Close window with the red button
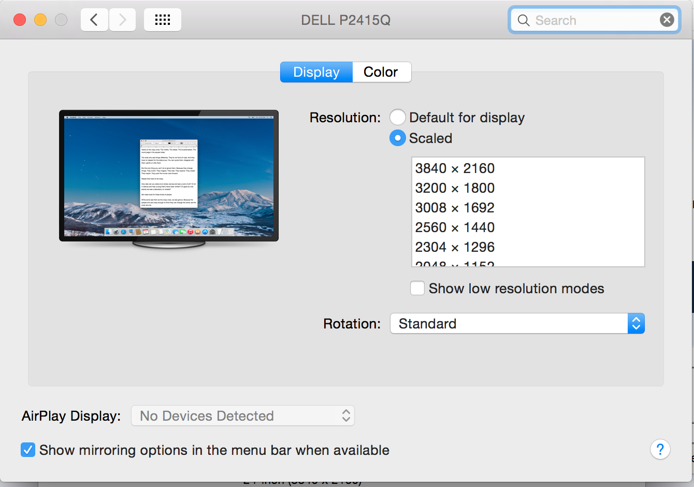 tap(20, 20)
